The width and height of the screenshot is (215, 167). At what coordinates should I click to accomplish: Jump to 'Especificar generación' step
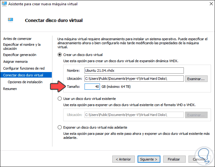(20, 55)
